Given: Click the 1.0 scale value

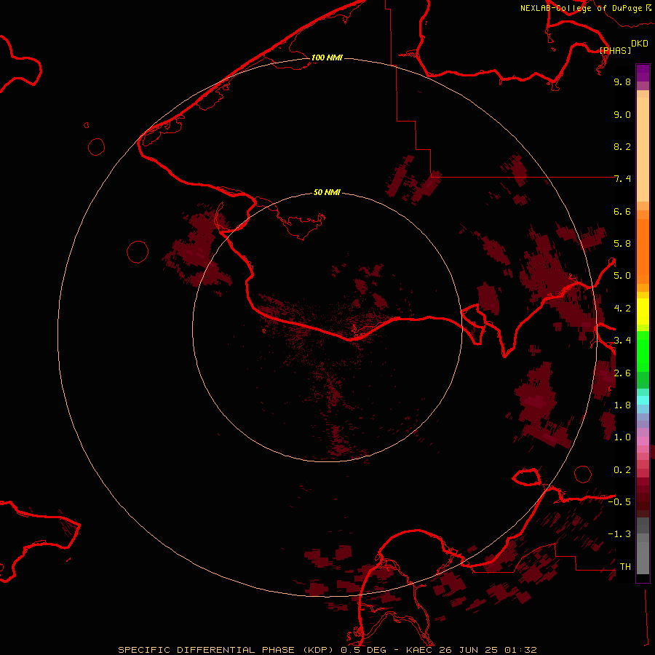Looking at the screenshot, I should (x=622, y=437).
